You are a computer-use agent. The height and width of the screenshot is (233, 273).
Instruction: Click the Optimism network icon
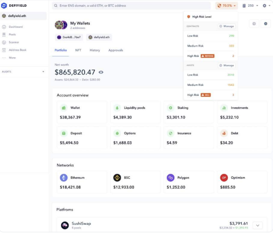224,178
